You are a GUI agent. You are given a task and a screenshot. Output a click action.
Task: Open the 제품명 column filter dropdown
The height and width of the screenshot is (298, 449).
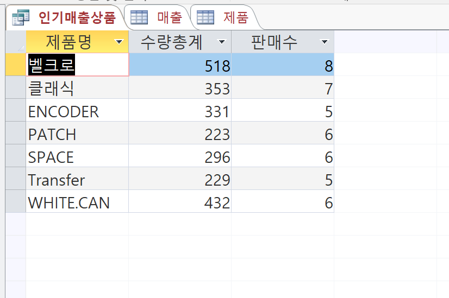(119, 42)
